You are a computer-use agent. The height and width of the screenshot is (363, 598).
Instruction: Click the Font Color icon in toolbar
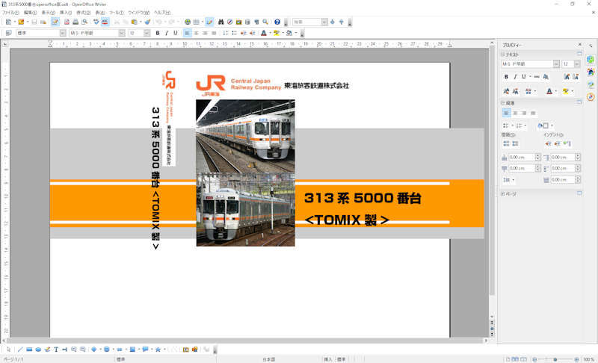click(x=264, y=33)
